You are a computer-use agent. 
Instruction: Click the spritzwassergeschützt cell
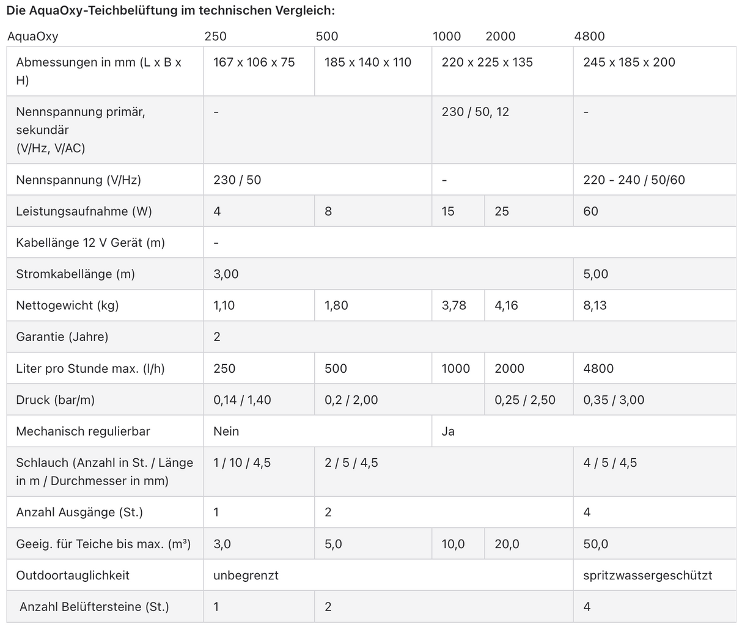(647, 575)
